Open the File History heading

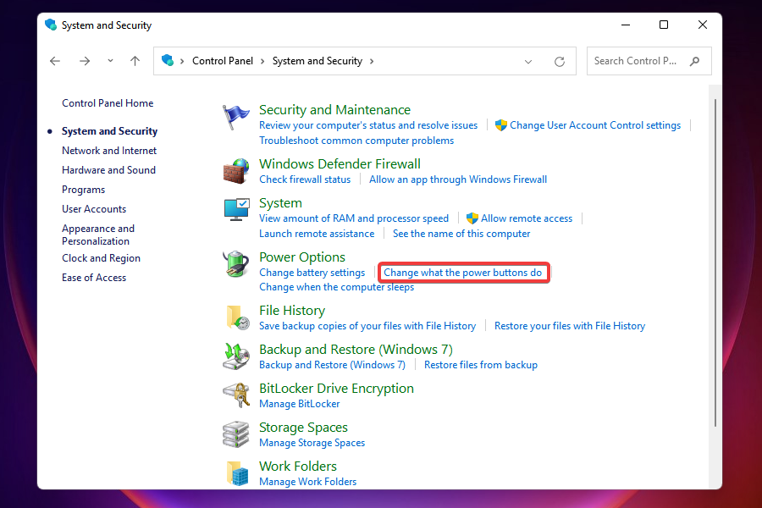(x=292, y=311)
